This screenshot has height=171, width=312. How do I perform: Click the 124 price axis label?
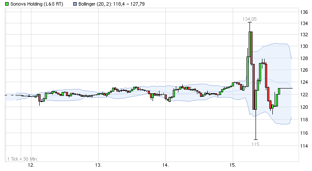click(304, 82)
